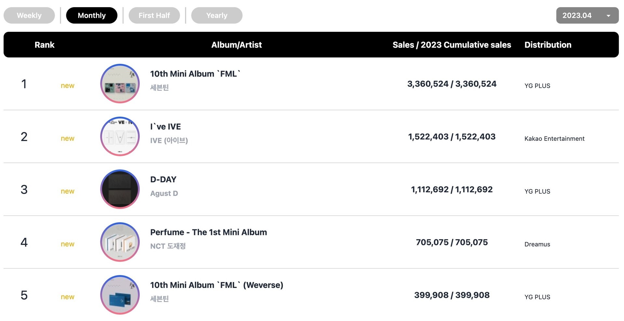Open D-DAY album cover image
624x321 pixels.
tap(120, 189)
